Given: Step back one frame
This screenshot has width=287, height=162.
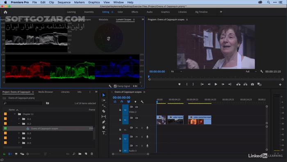Looking at the screenshot, I should [x=209, y=84].
